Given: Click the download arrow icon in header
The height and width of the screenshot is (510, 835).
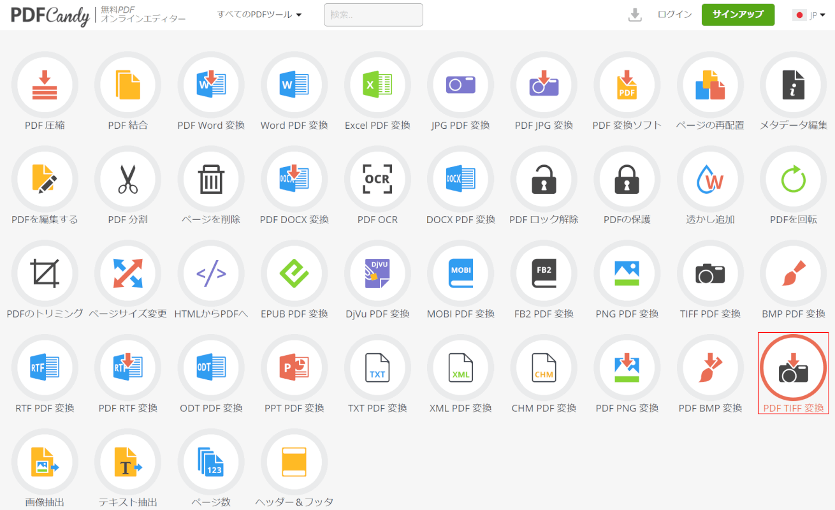Looking at the screenshot, I should pyautogui.click(x=634, y=15).
